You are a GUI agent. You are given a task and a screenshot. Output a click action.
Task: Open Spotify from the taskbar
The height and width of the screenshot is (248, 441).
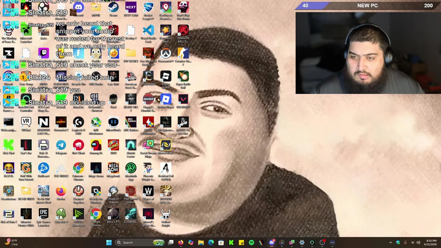pos(252,242)
